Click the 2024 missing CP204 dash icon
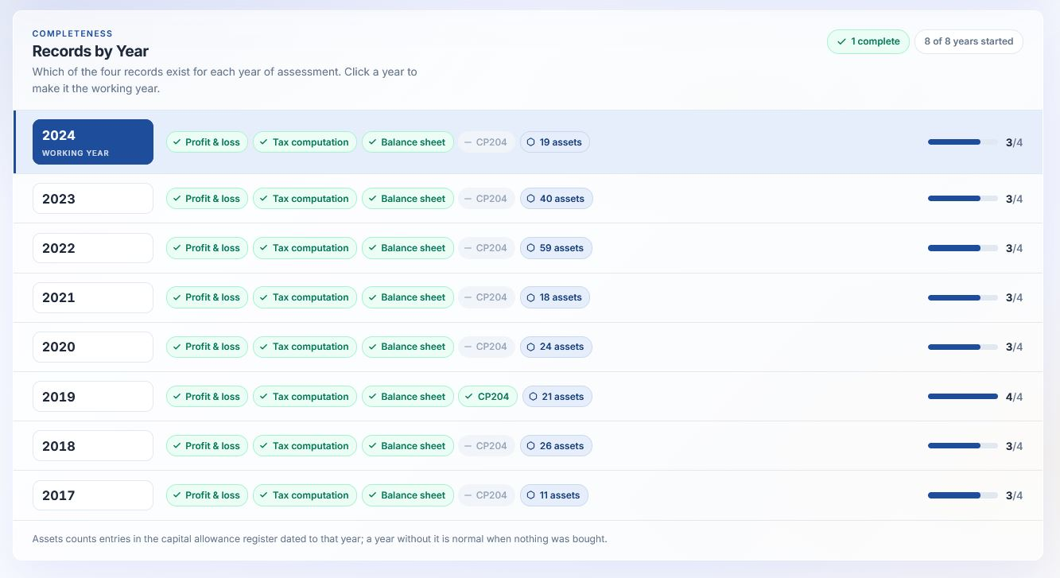The height and width of the screenshot is (578, 1060). pyautogui.click(x=468, y=142)
